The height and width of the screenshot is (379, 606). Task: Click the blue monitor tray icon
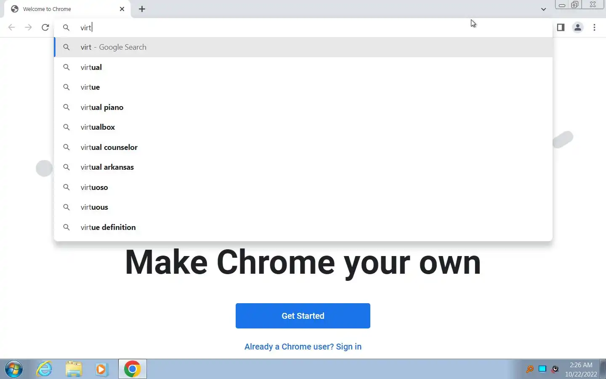pos(542,369)
